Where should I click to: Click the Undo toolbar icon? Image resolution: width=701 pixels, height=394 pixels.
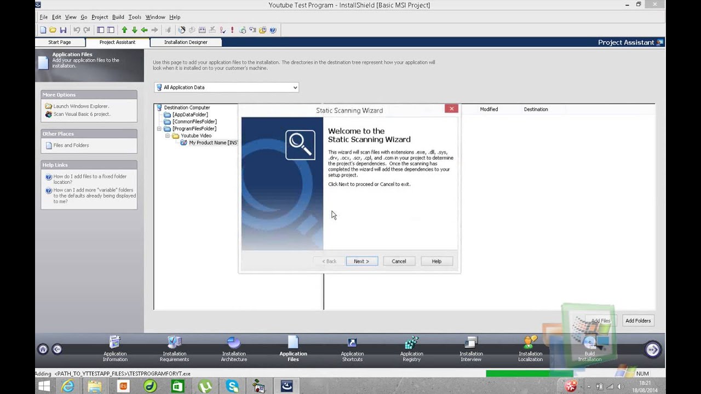77,30
